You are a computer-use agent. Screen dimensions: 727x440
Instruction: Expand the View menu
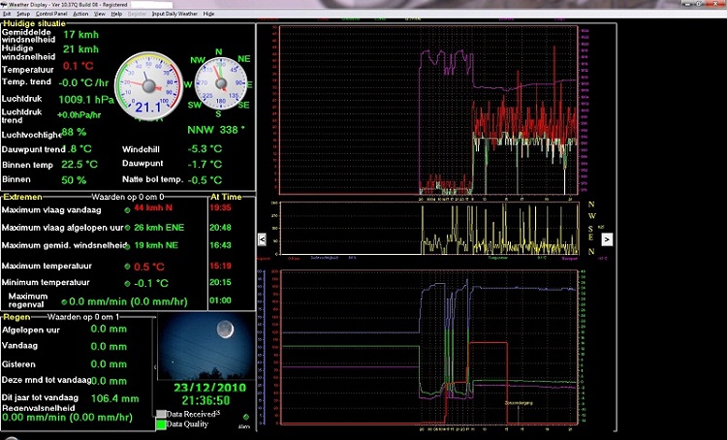pyautogui.click(x=100, y=16)
